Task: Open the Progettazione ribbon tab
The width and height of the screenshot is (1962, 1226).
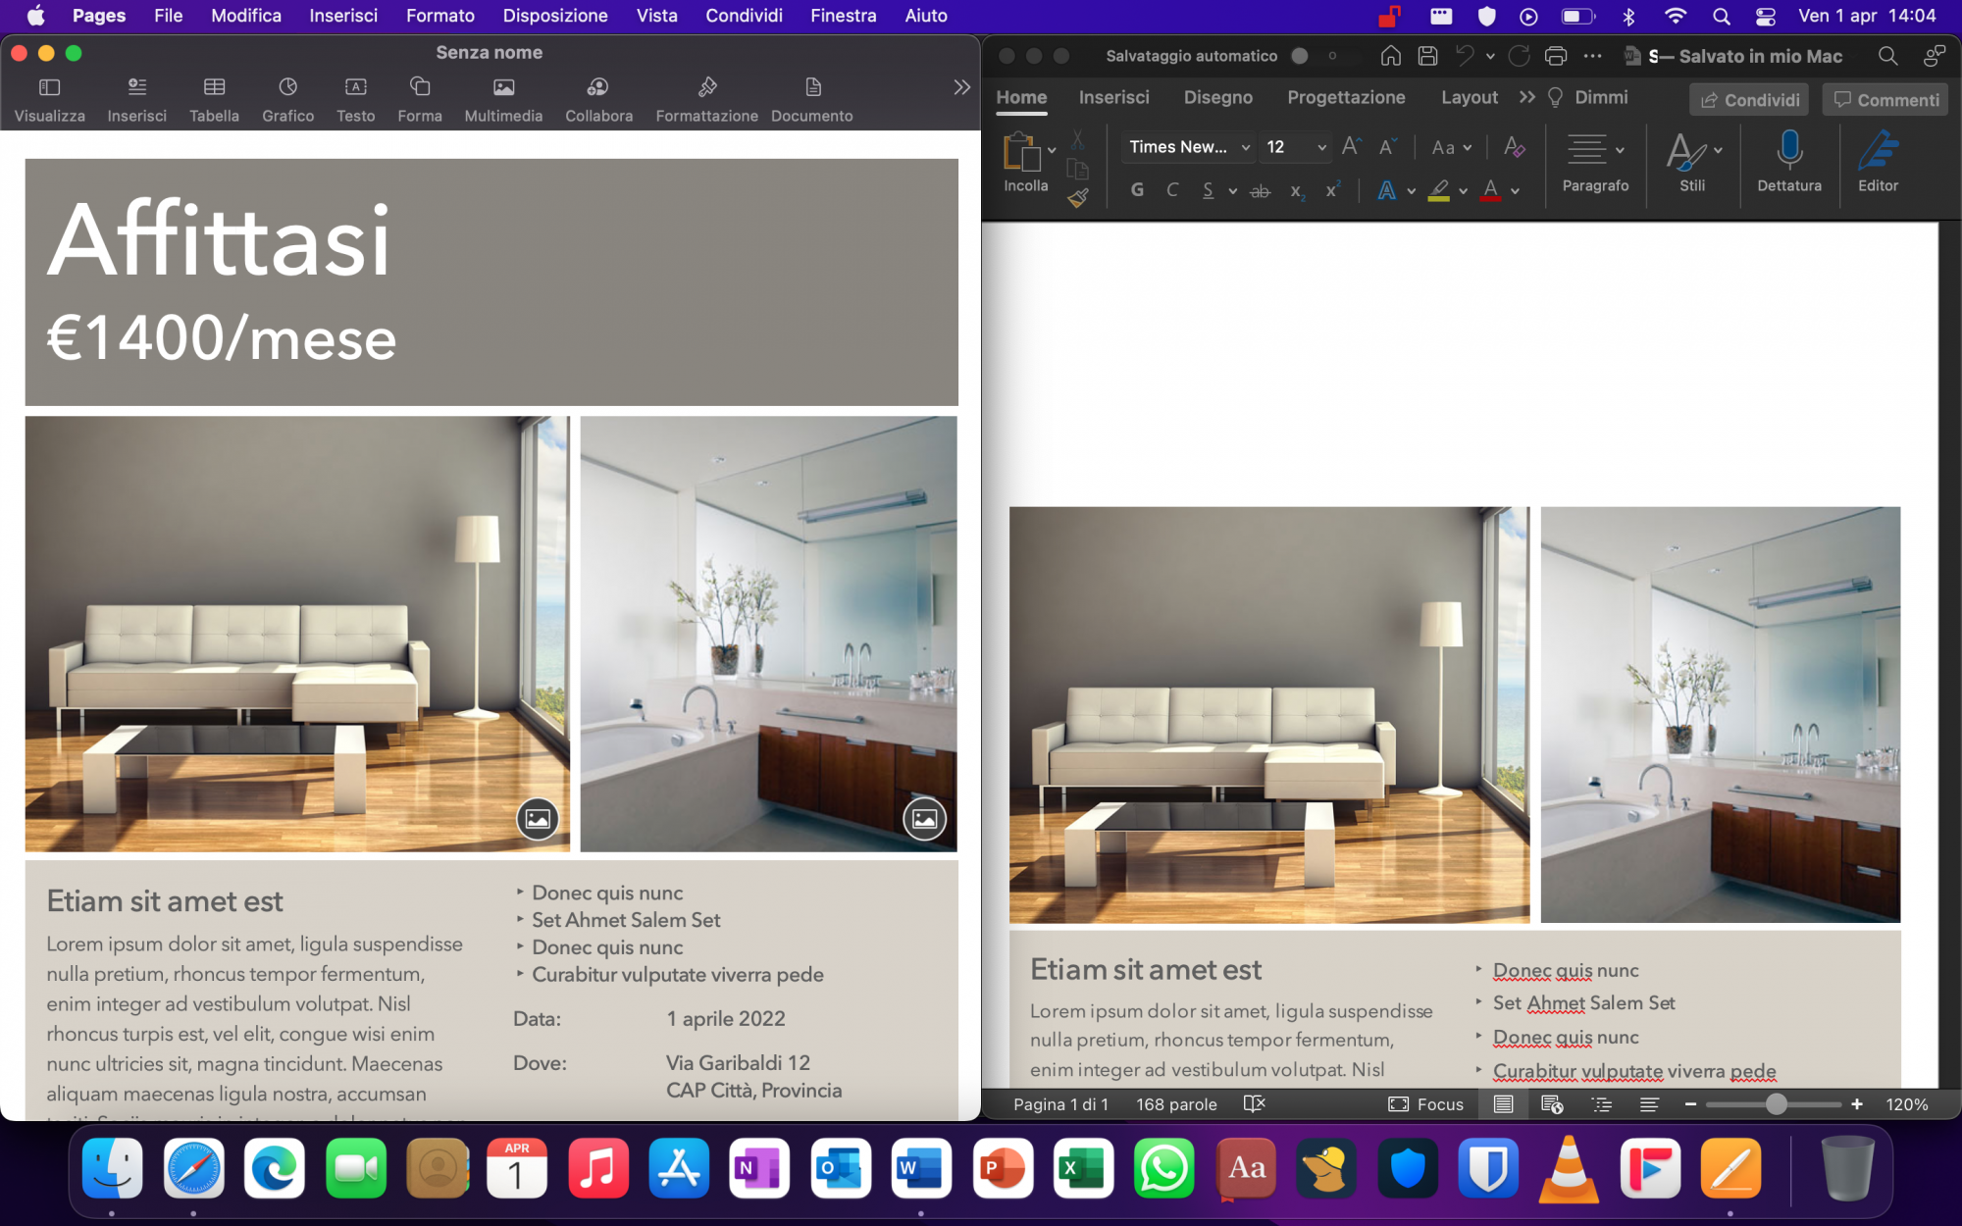Action: tap(1346, 97)
